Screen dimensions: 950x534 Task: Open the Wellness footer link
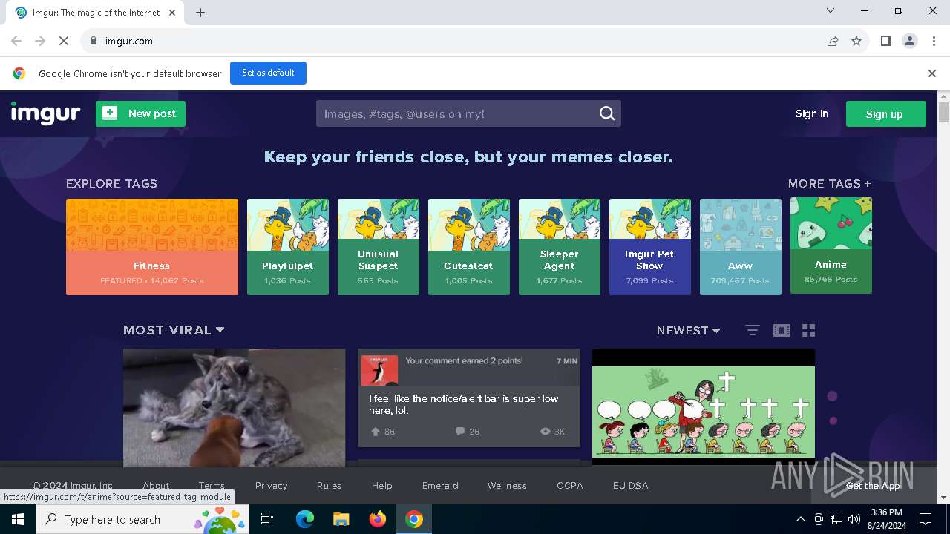(507, 486)
